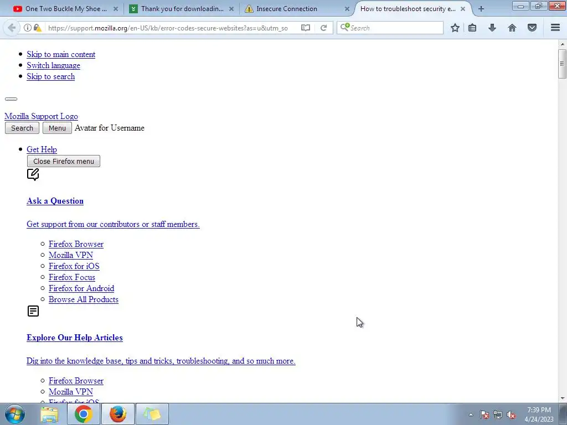Image resolution: width=567 pixels, height=425 pixels.
Task: Open the Downloads arrow icon
Action: point(492,28)
